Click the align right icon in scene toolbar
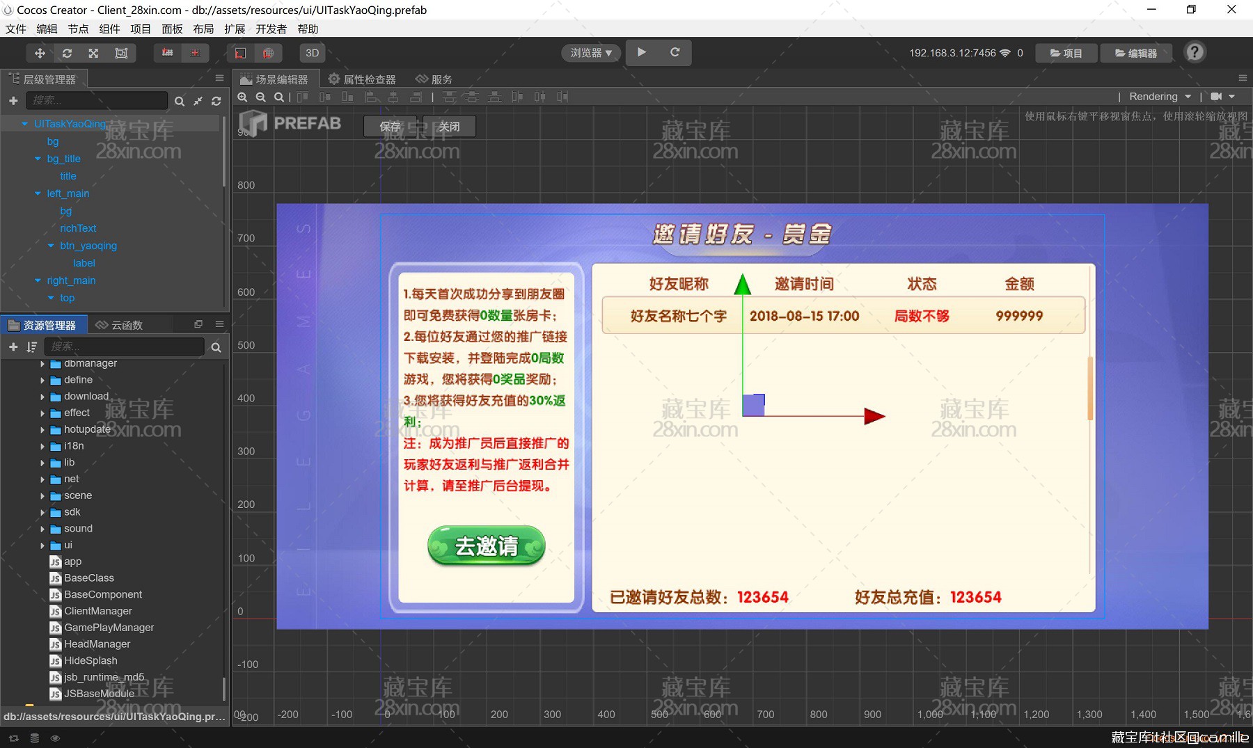This screenshot has height=748, width=1253. (416, 97)
